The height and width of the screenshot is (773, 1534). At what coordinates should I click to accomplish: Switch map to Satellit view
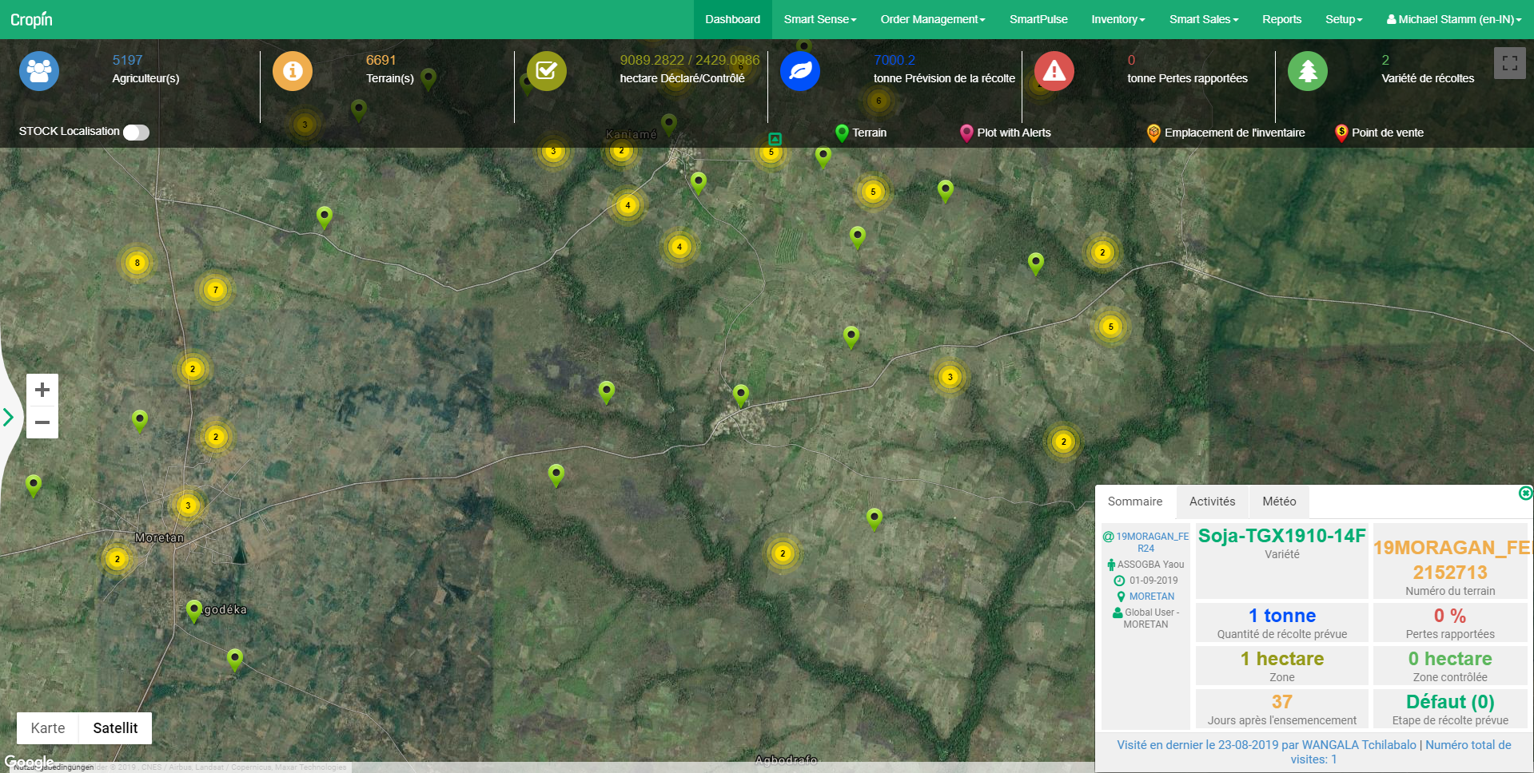(115, 727)
